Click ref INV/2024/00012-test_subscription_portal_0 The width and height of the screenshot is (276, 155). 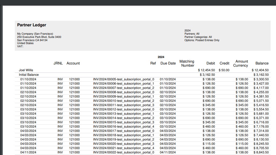(123, 109)
